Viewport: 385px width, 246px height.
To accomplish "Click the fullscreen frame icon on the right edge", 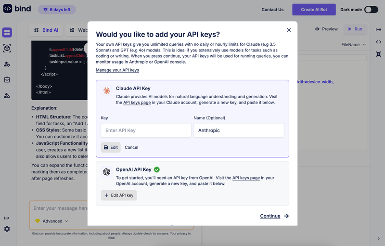I will [x=378, y=54].
